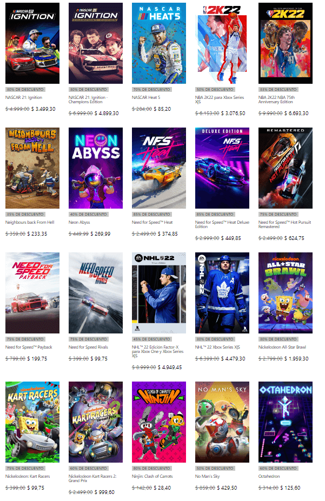Click the Need for Speed Hot Pursuit Remastered title
The width and height of the screenshot is (325, 501).
click(x=284, y=224)
